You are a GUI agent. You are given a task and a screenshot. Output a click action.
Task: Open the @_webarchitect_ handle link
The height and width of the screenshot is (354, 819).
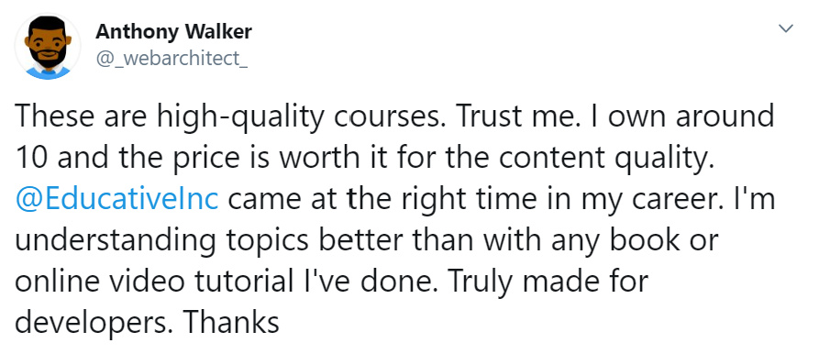(172, 59)
